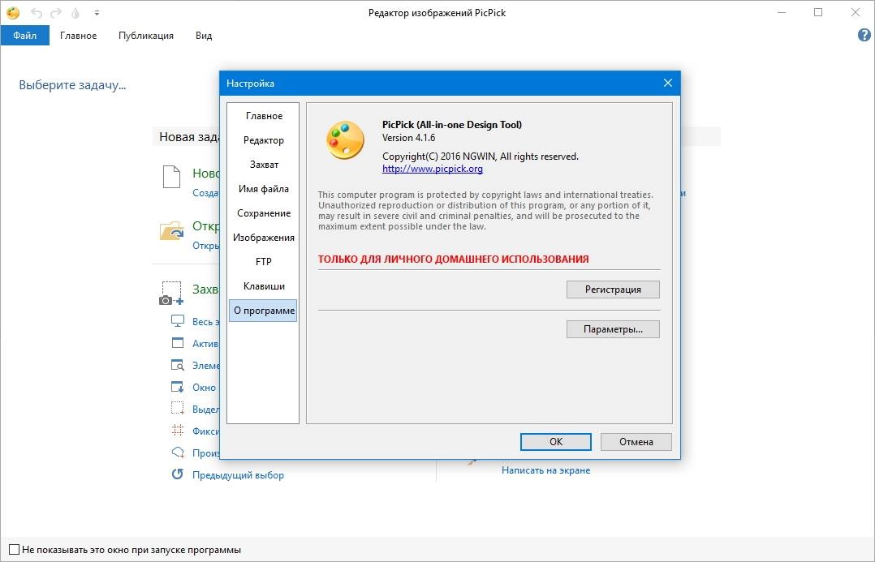Click the screen capture camera icon
The height and width of the screenshot is (562, 875).
pyautogui.click(x=171, y=294)
